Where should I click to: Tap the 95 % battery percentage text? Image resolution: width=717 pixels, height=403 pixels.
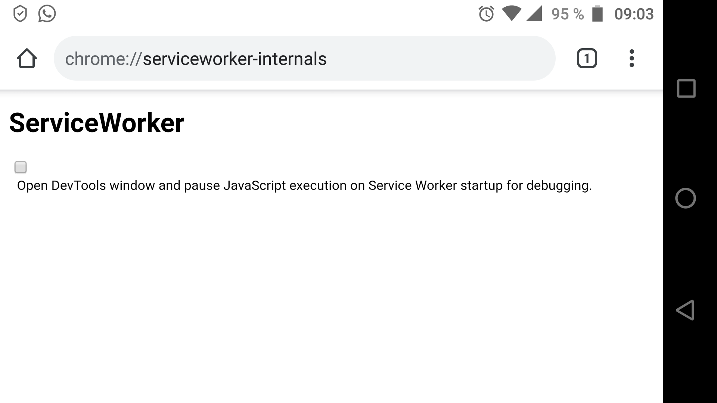point(568,14)
